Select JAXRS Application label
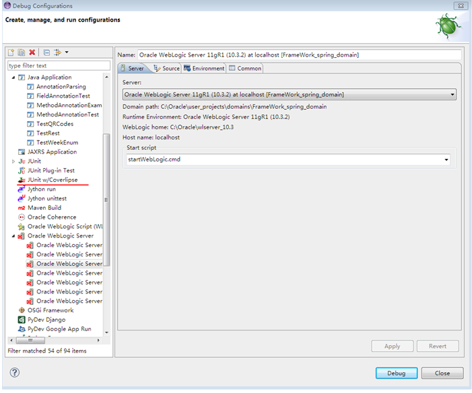 pyautogui.click(x=52, y=152)
